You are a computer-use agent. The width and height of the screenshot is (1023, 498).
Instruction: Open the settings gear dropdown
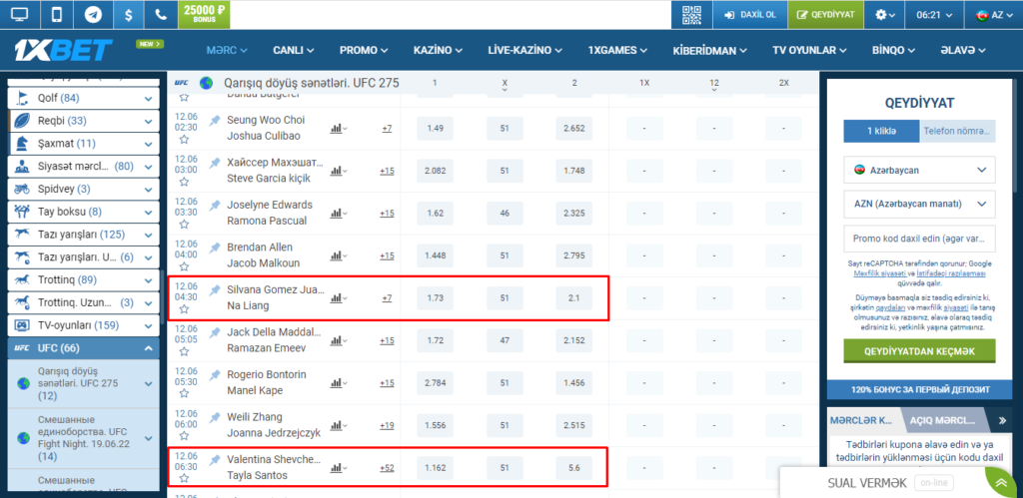(885, 14)
